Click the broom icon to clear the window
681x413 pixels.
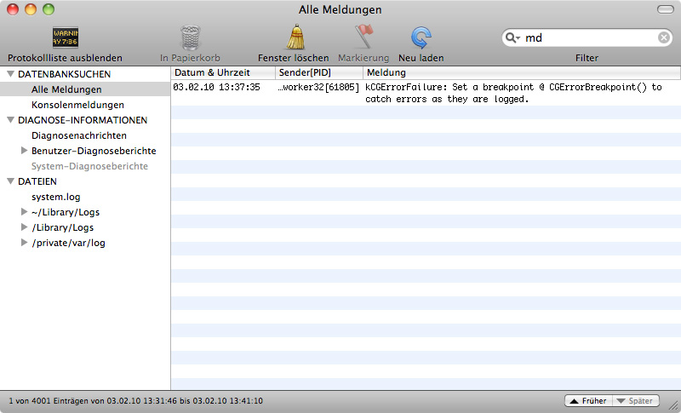coord(295,37)
